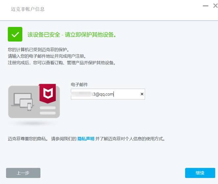Close the McAfee account window
Screen dimensions: 218x184
tap(215, 6)
